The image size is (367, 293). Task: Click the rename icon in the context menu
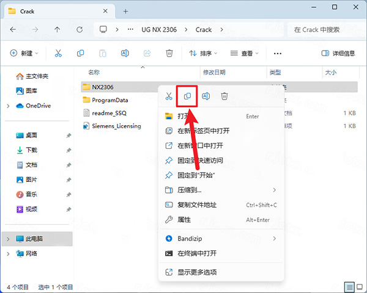(206, 96)
